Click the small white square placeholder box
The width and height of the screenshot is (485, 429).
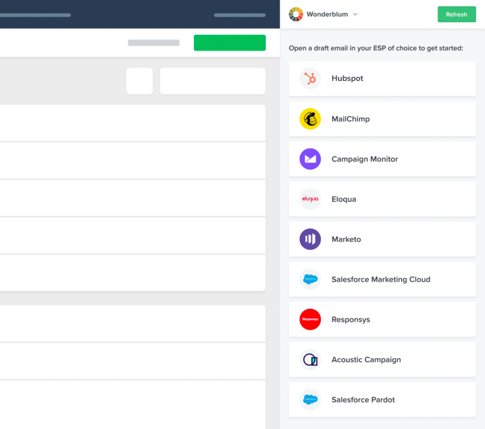140,81
